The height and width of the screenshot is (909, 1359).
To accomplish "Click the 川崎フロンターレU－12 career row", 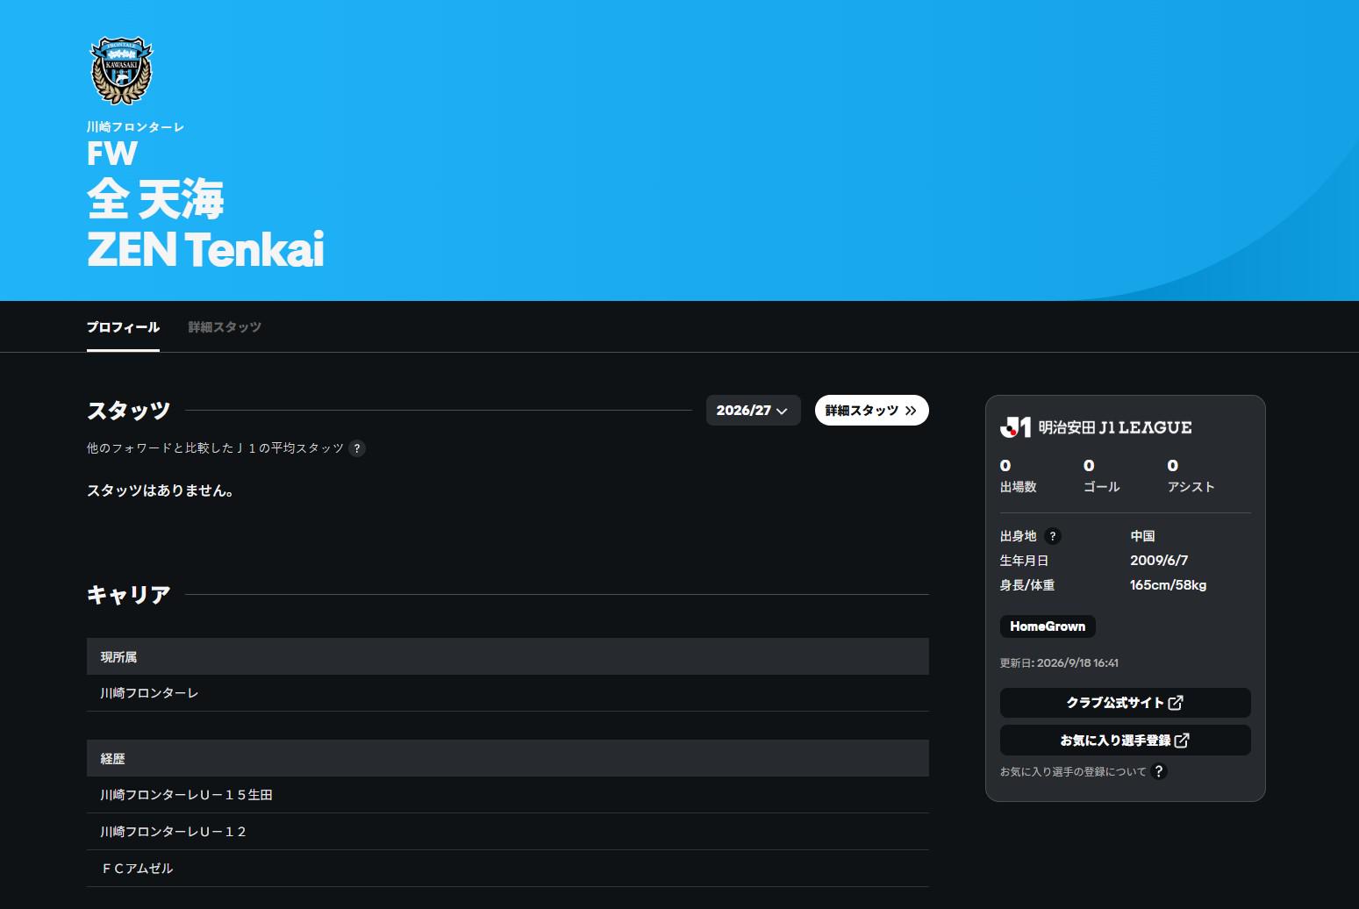I will (507, 832).
